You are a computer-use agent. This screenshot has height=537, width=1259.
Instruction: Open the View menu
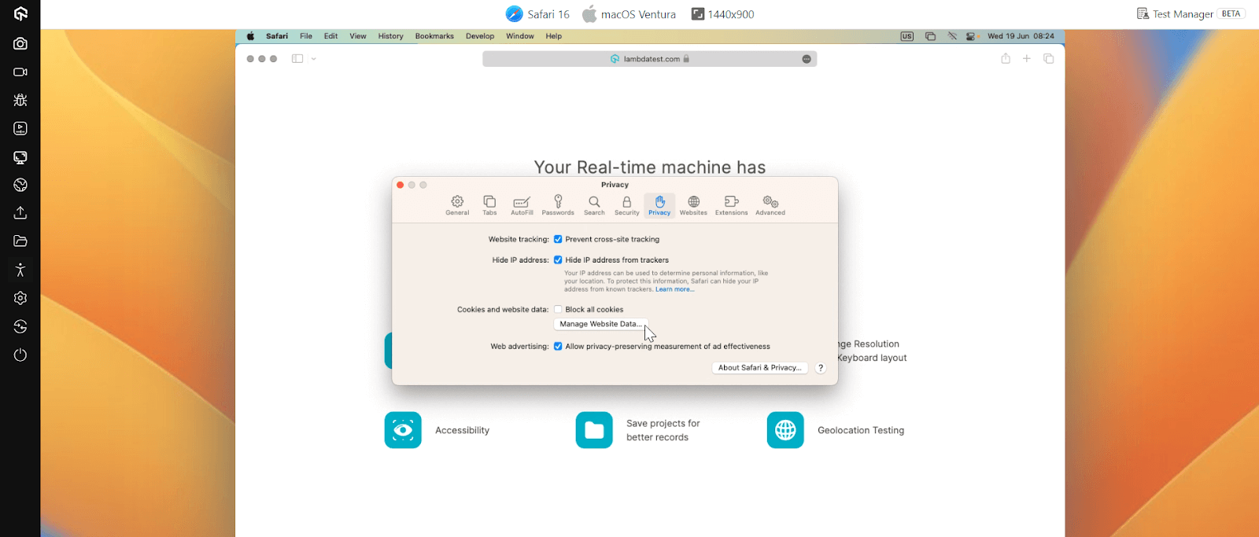click(358, 36)
